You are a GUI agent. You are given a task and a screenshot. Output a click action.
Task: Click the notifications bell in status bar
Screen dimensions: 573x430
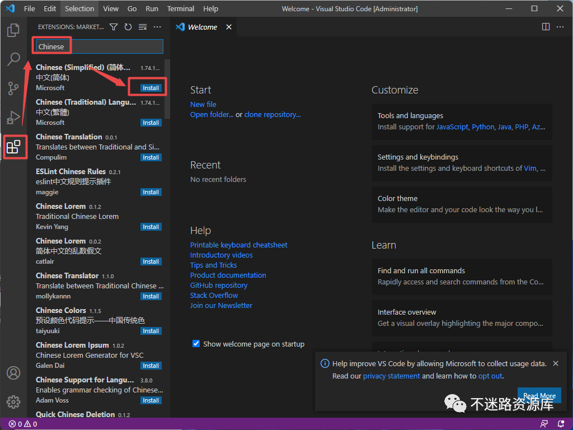[x=561, y=424]
